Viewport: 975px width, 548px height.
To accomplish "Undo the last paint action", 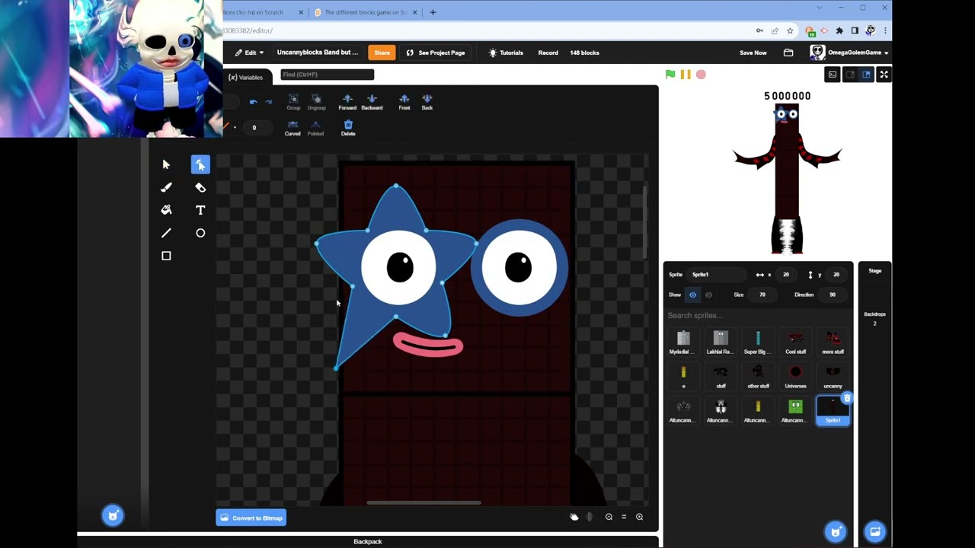I will (x=253, y=102).
